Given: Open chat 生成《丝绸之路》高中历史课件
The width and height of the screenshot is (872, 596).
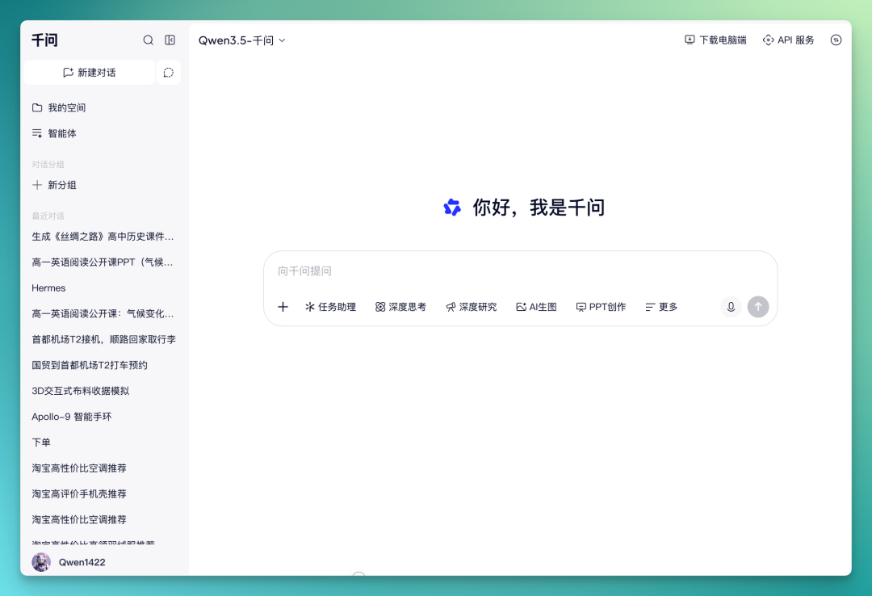Looking at the screenshot, I should point(103,237).
